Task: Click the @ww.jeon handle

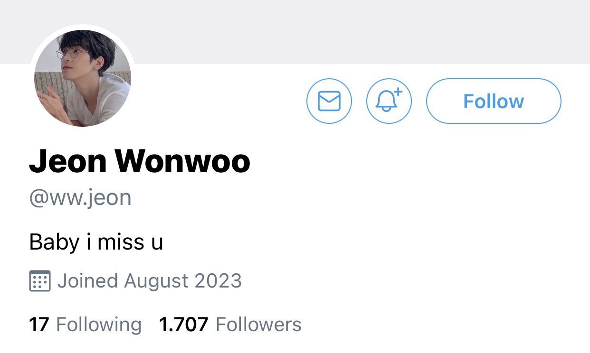Action: click(80, 197)
